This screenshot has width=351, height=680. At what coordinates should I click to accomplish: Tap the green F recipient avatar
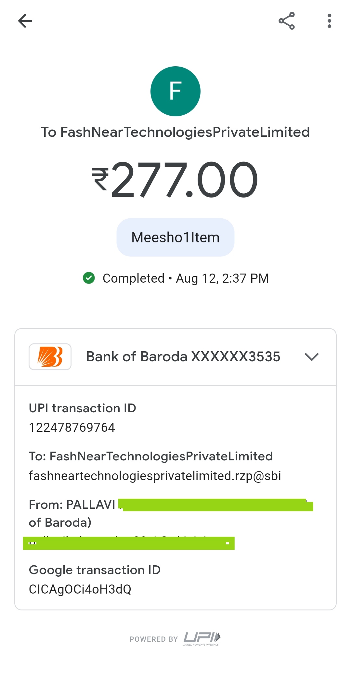click(175, 91)
